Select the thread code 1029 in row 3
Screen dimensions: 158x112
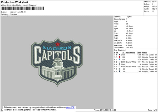(139, 59)
